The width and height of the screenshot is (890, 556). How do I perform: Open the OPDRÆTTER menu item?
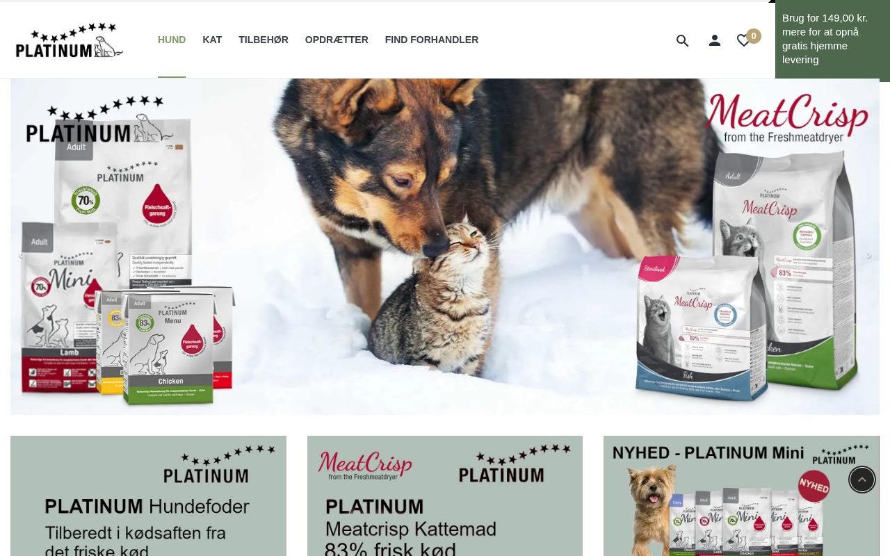pyautogui.click(x=337, y=40)
